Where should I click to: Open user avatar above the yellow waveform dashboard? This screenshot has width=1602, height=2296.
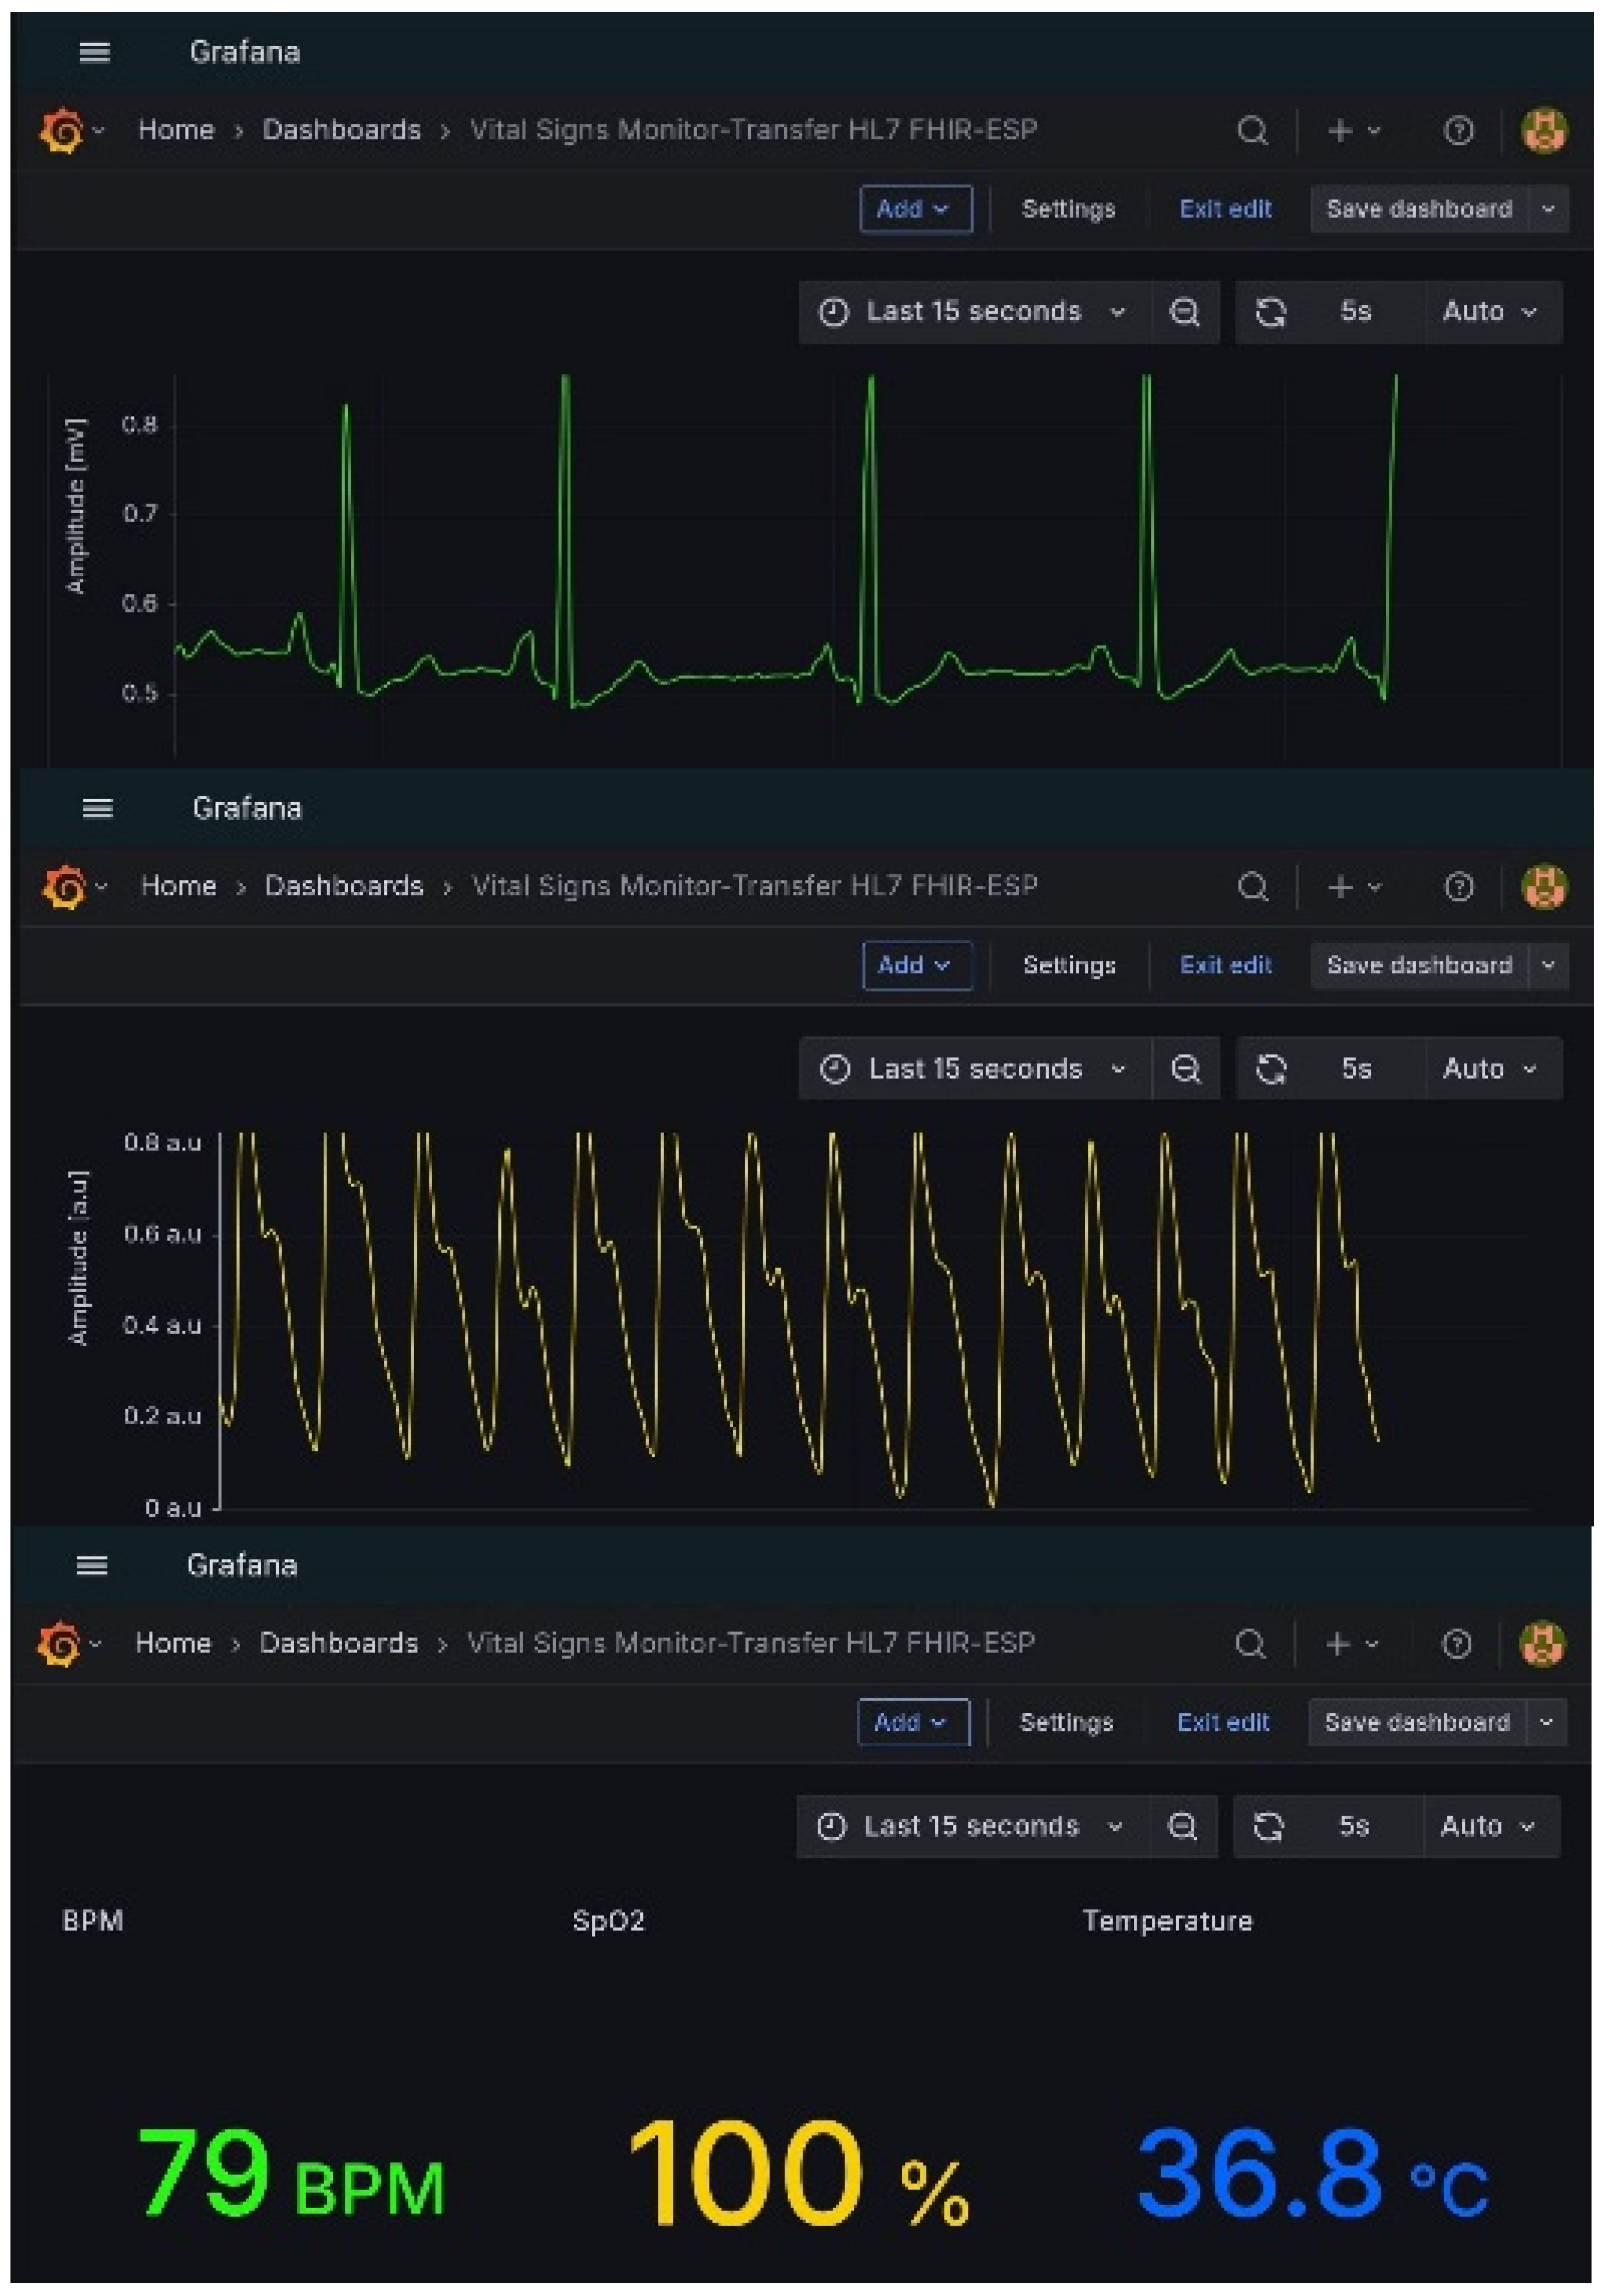(1543, 886)
